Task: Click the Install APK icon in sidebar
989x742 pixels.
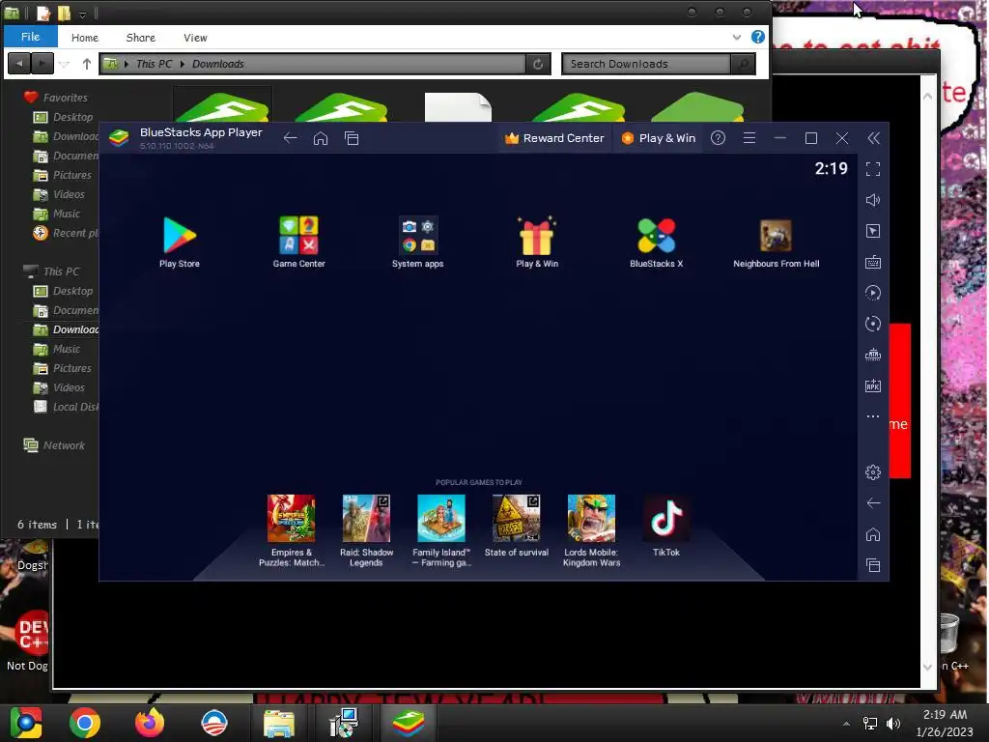Action: 873,385
